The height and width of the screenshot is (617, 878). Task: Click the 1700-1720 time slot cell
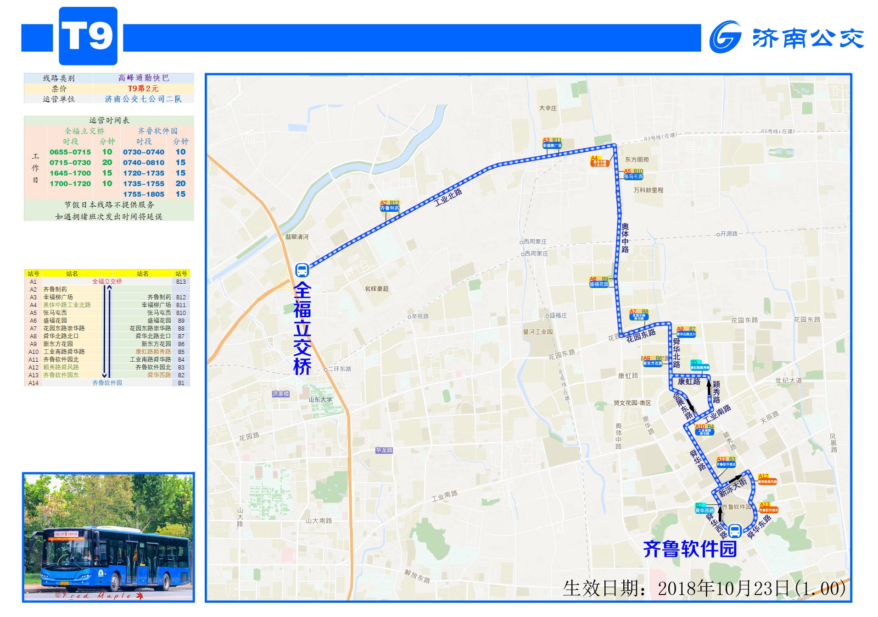tap(70, 183)
